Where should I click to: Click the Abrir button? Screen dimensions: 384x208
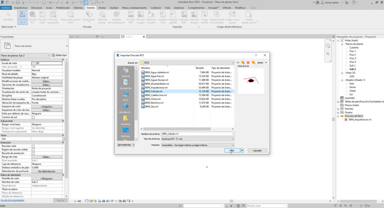[232, 150]
